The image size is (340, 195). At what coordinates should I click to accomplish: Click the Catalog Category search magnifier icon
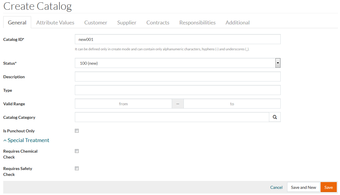click(x=275, y=117)
